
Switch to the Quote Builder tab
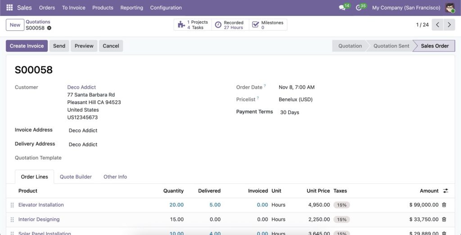(76, 177)
